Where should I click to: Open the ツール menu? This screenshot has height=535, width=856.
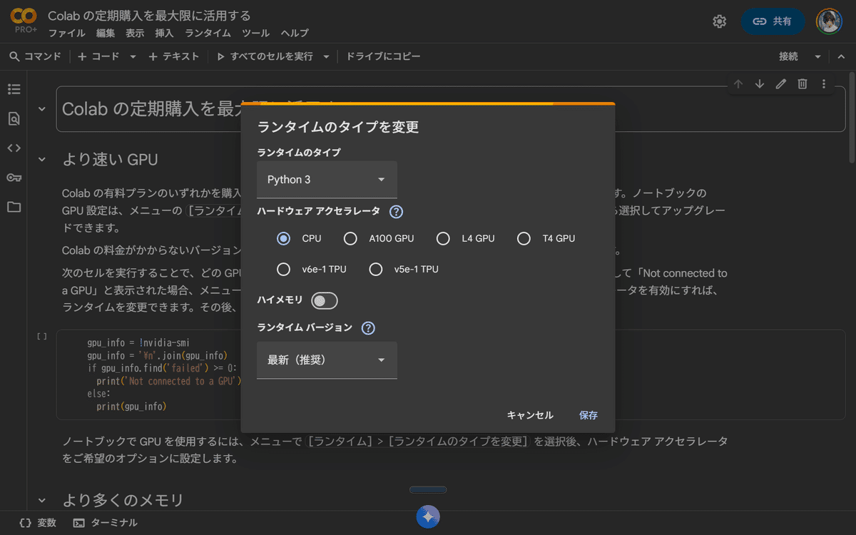coord(255,34)
